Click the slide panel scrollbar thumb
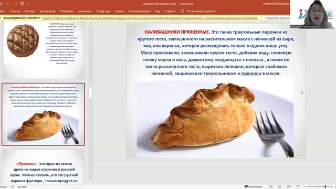This screenshot has height=189, width=336. pos(90,92)
